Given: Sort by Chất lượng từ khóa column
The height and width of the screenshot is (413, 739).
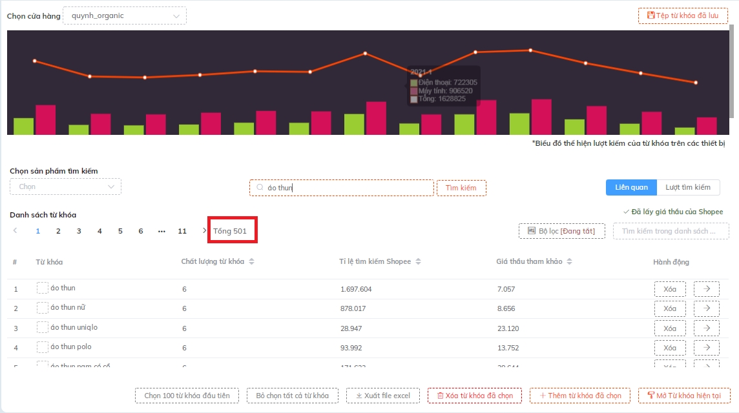Looking at the screenshot, I should (x=252, y=262).
